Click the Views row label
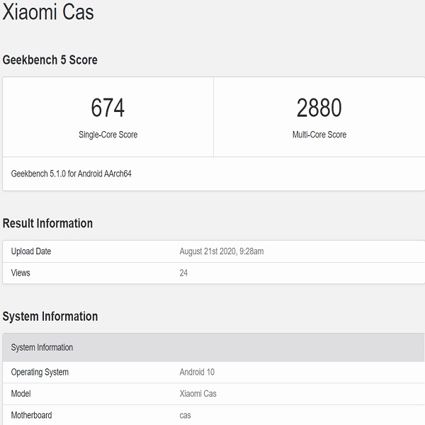 (21, 273)
